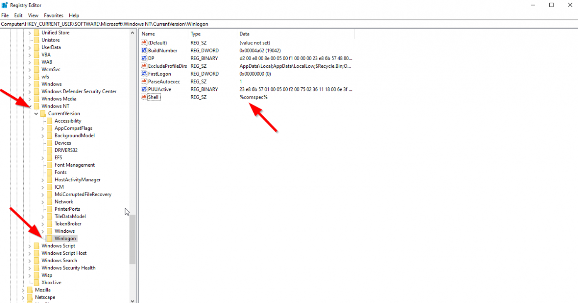This screenshot has width=578, height=303.
Task: Click the REG_SZ type of Shell row
Action: click(199, 97)
